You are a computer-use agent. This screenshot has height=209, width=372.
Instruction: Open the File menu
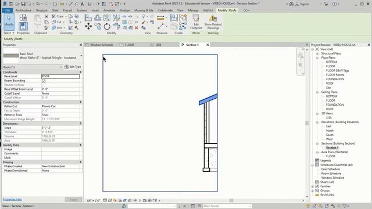click(x=8, y=10)
